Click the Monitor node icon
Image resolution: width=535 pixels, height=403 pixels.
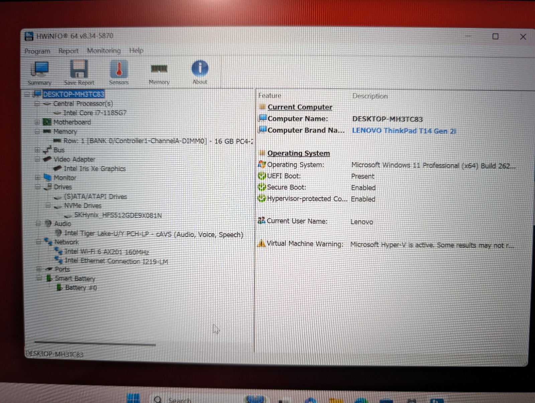[47, 177]
